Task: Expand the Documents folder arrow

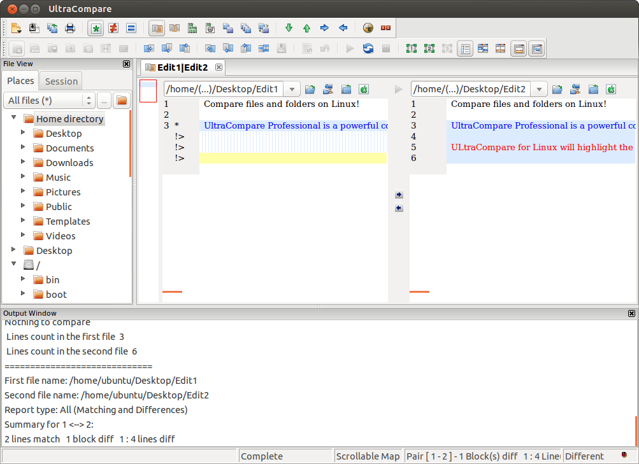Action: tap(23, 147)
